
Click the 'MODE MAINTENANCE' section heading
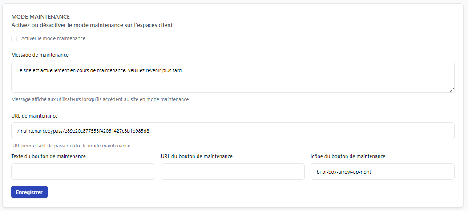pos(40,16)
